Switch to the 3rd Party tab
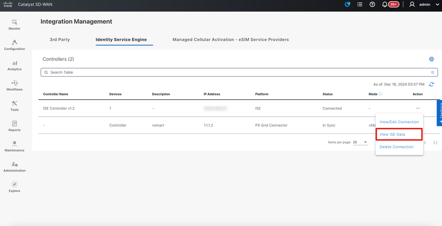The height and width of the screenshot is (226, 442). click(x=60, y=40)
